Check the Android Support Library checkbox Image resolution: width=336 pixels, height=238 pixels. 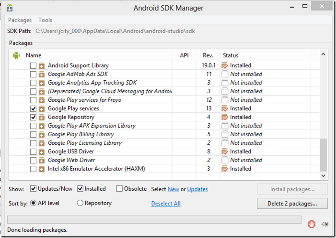tap(33, 65)
